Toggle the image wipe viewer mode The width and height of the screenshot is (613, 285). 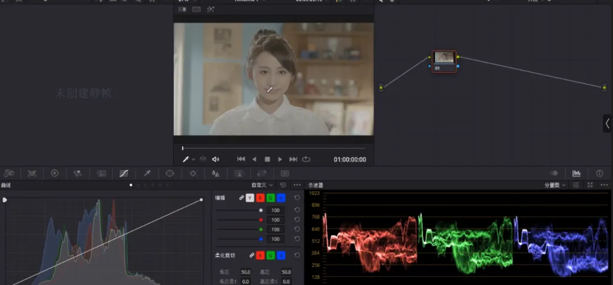(183, 10)
